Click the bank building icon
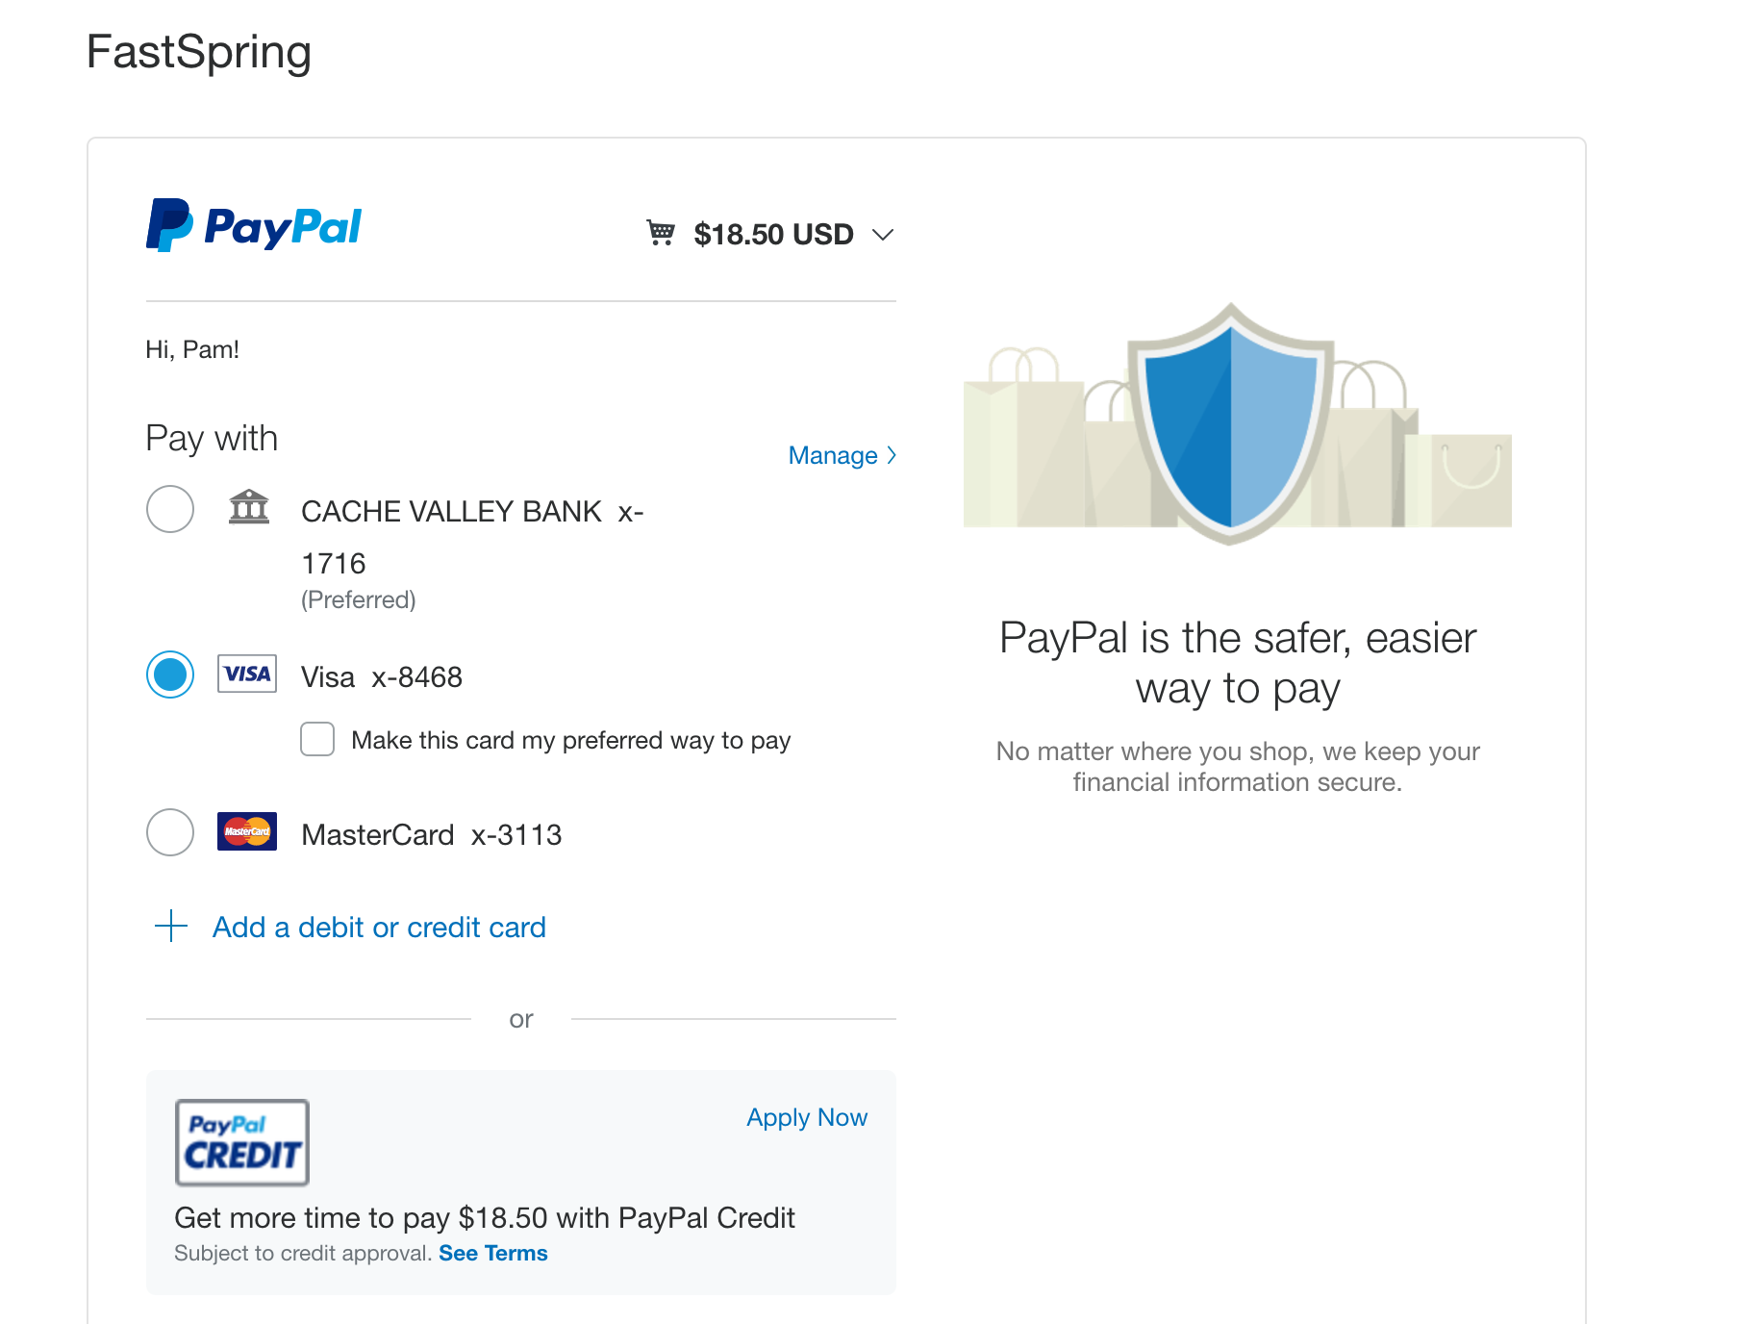This screenshot has width=1760, height=1324. pos(249,506)
